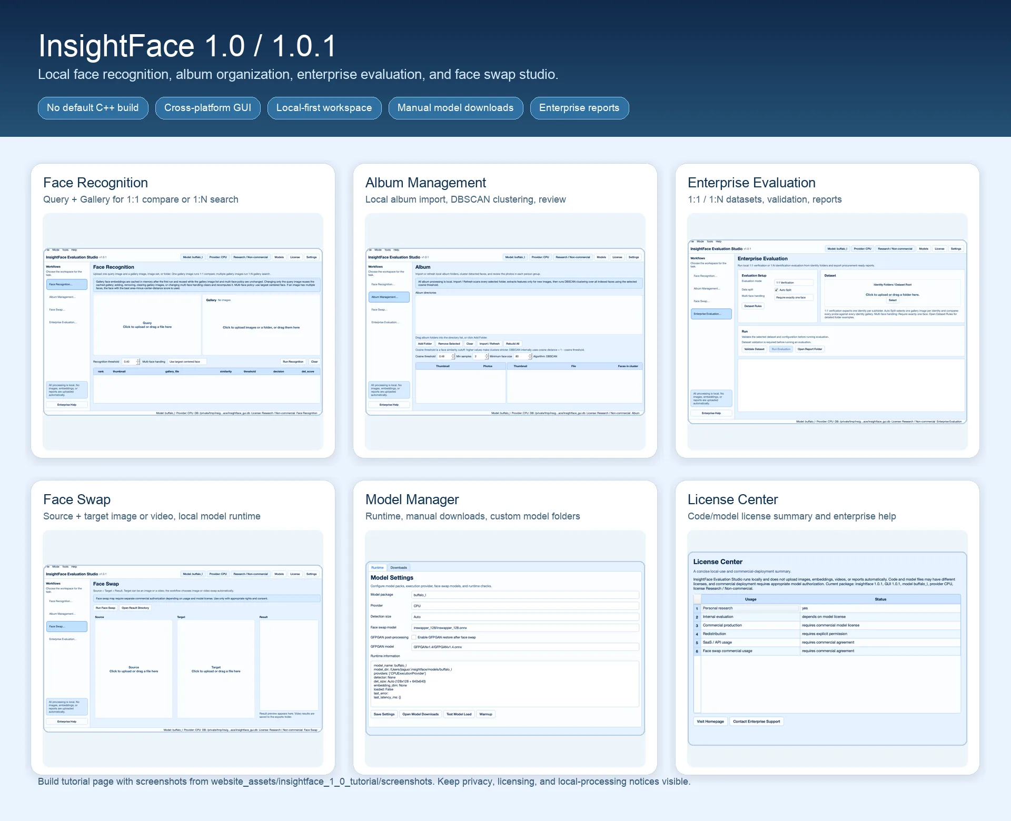Click the 'Manual model downloads' pill
1011x821 pixels.
point(455,108)
